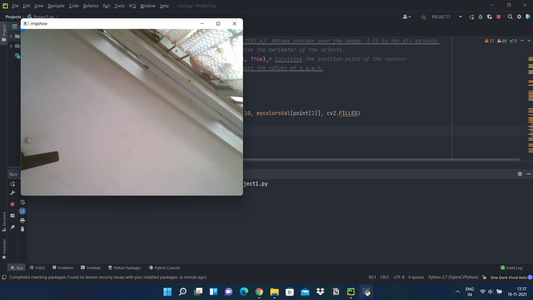Open the Navigate menu
The width and height of the screenshot is (533, 300).
(x=56, y=6)
